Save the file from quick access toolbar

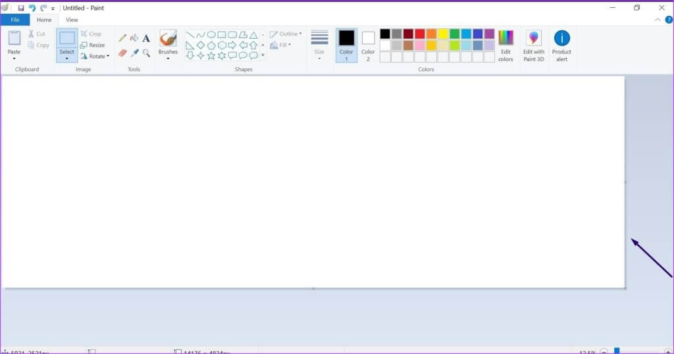[x=20, y=8]
